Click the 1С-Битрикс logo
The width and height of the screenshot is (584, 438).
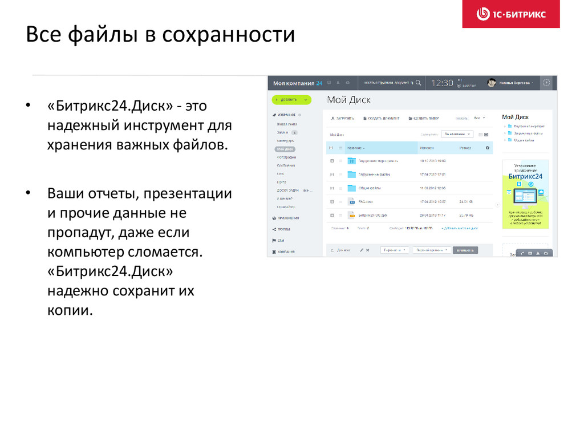tap(511, 14)
